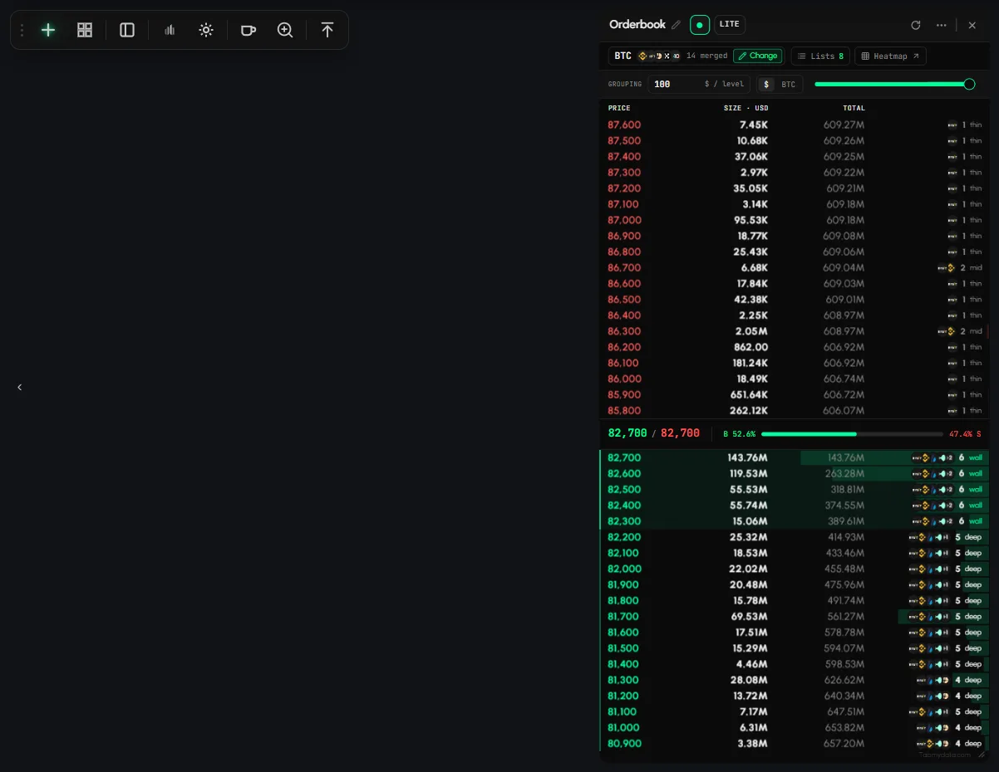Select the ask row at price 87,600
This screenshot has height=772, width=999.
(795, 125)
